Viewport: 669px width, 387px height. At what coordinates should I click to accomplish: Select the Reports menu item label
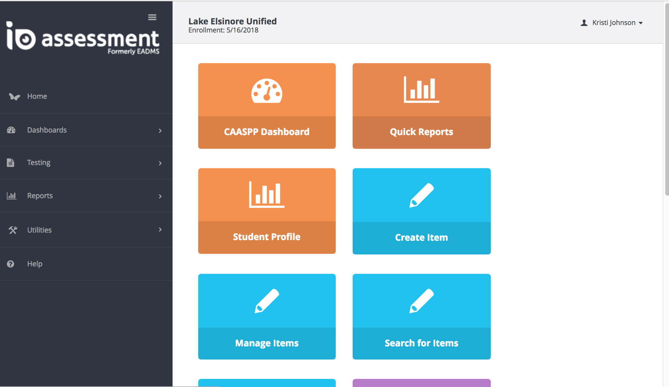[40, 196]
